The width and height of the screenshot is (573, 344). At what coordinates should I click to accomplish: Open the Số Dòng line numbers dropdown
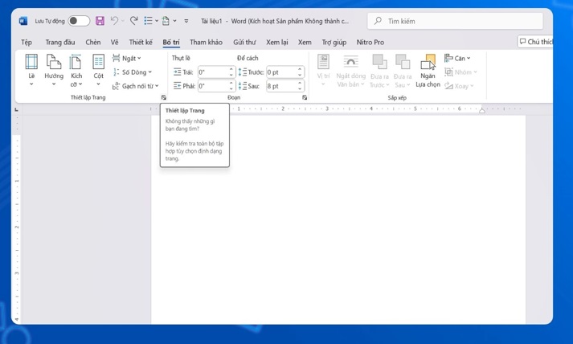click(x=133, y=72)
